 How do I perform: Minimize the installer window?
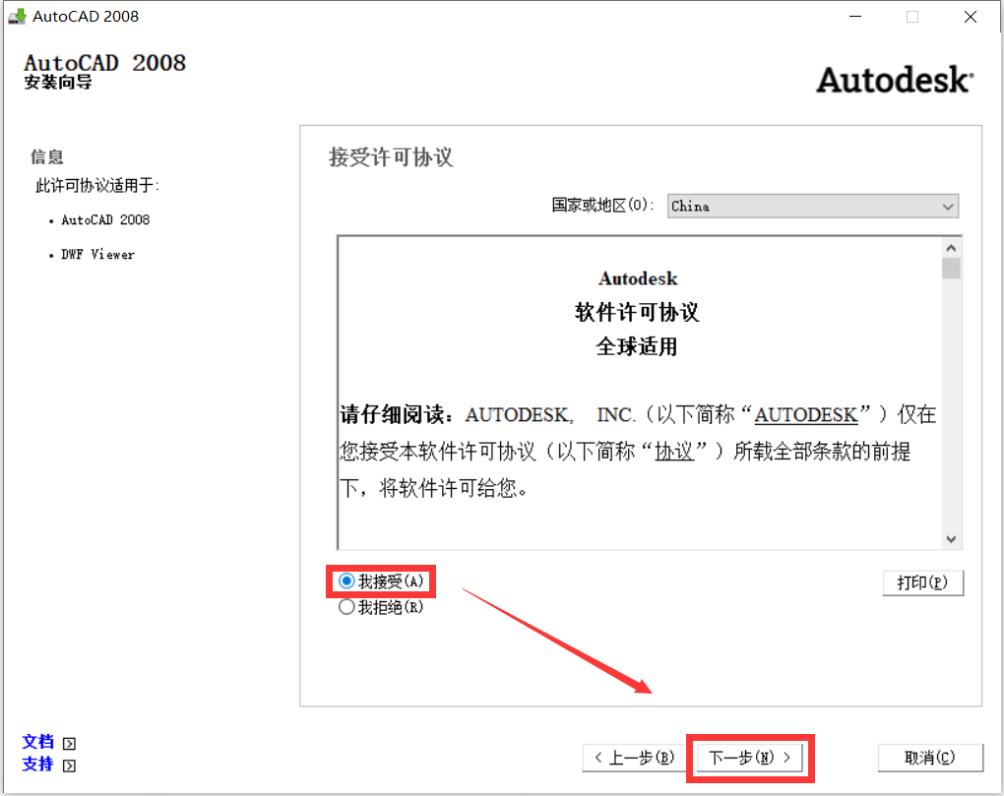click(x=855, y=17)
